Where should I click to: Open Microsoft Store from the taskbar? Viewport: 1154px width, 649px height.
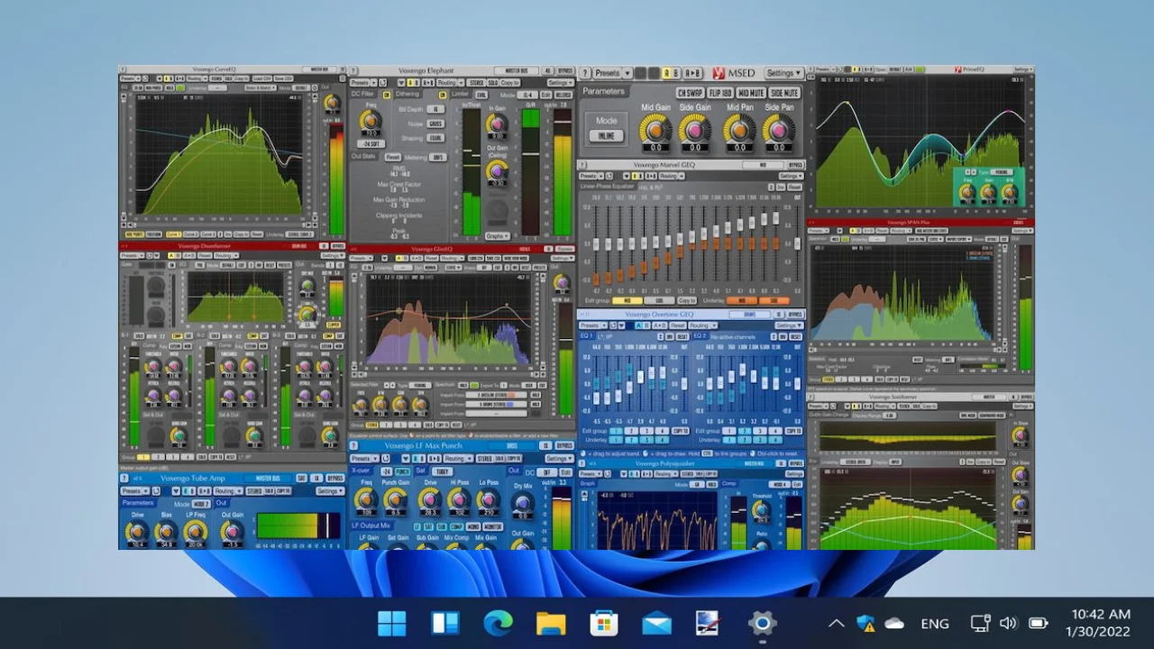(x=603, y=623)
